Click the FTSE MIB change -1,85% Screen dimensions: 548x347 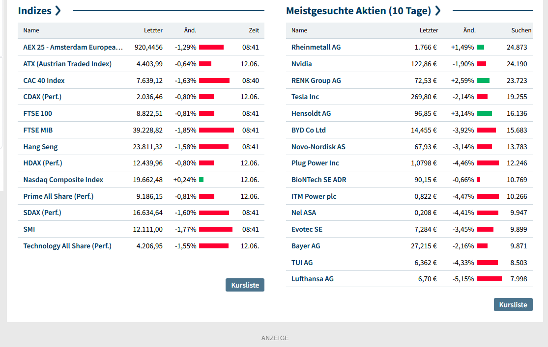coord(186,130)
